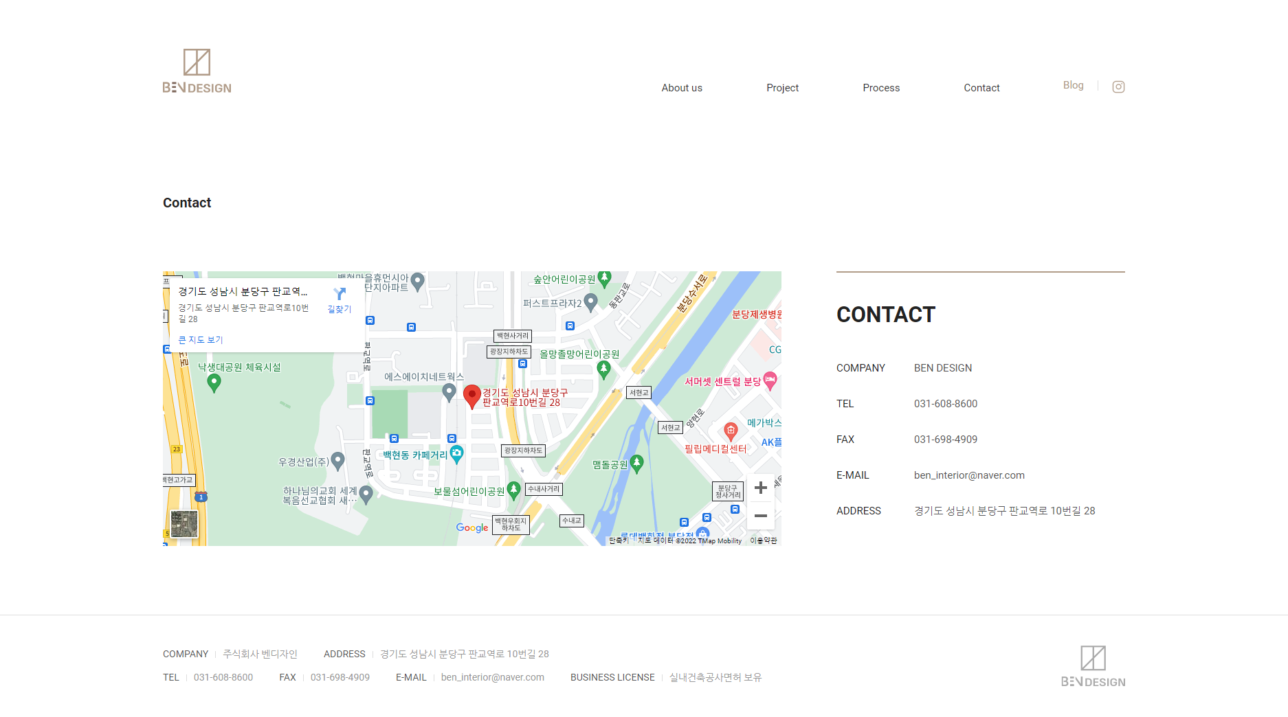Select the 맴돌공원 green park marker
This screenshot has height=717, width=1288.
636,464
